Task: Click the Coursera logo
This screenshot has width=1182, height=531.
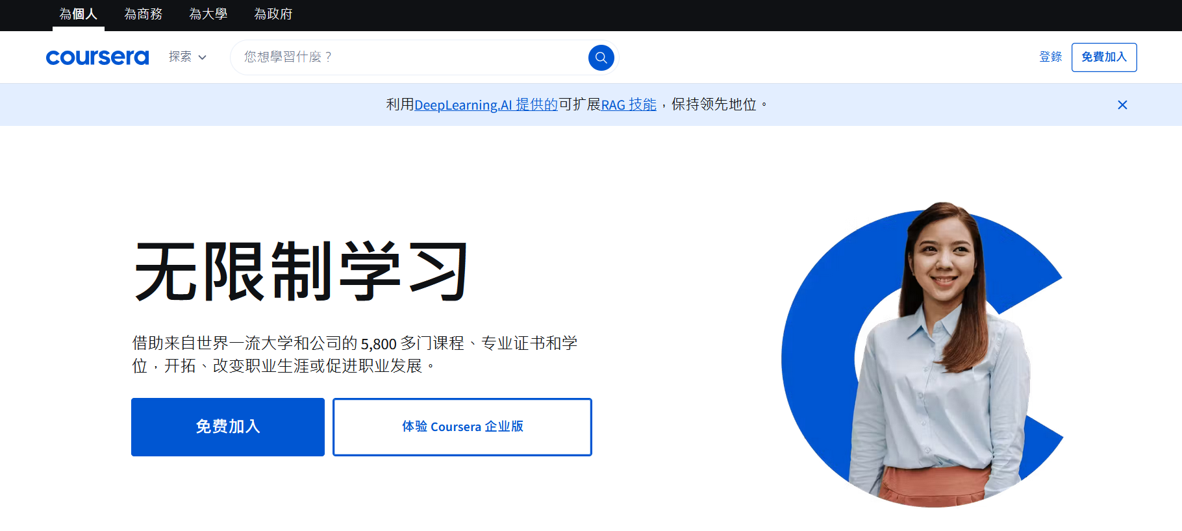Action: [x=97, y=57]
